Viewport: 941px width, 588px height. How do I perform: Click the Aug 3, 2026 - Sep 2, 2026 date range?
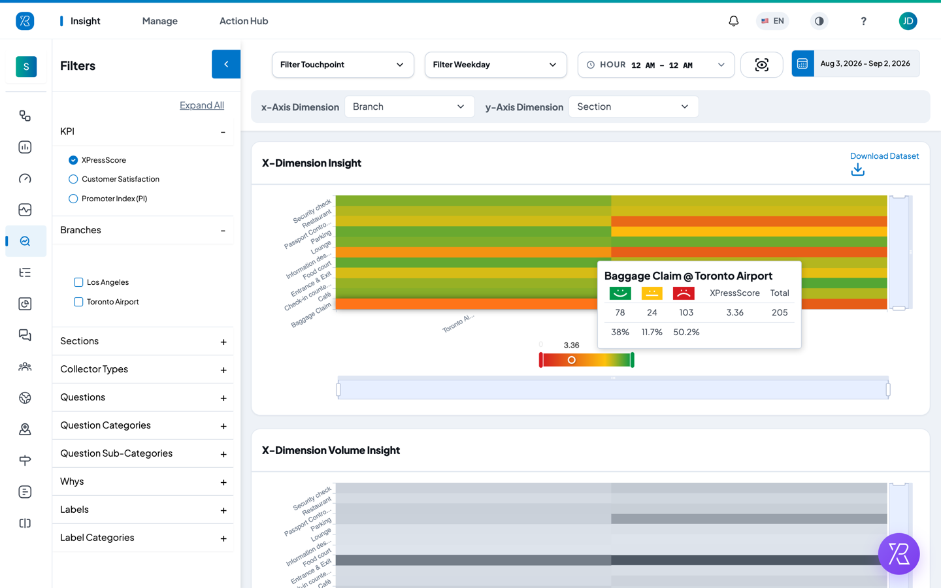865,63
